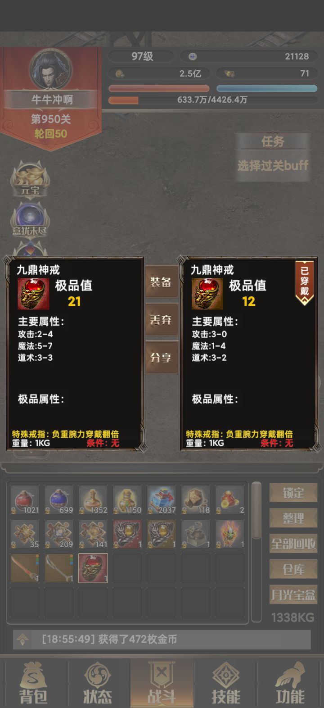
Task: Equip the ring with 装备 button
Action: tap(161, 282)
